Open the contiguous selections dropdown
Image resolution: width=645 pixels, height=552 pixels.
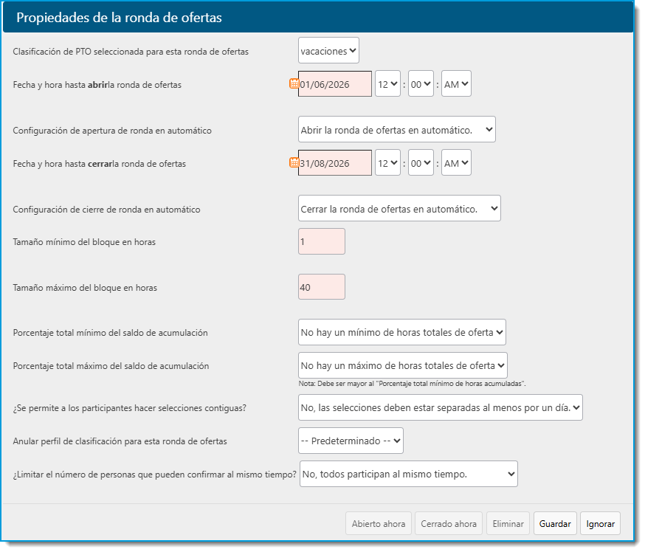(x=440, y=407)
